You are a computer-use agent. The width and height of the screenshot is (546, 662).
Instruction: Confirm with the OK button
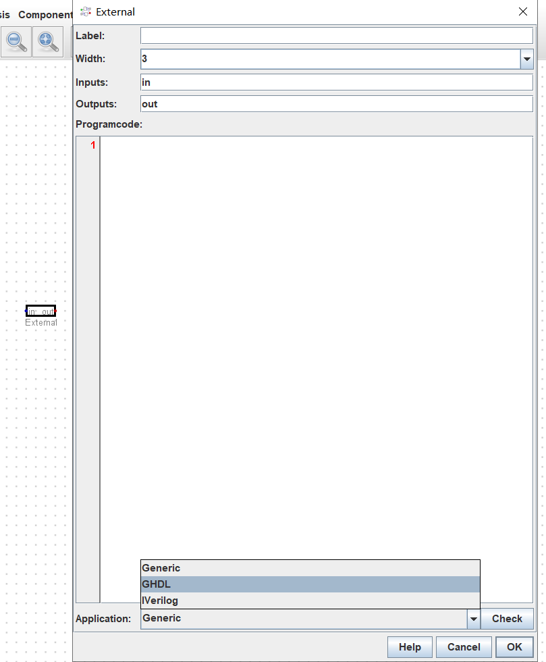pyautogui.click(x=514, y=647)
